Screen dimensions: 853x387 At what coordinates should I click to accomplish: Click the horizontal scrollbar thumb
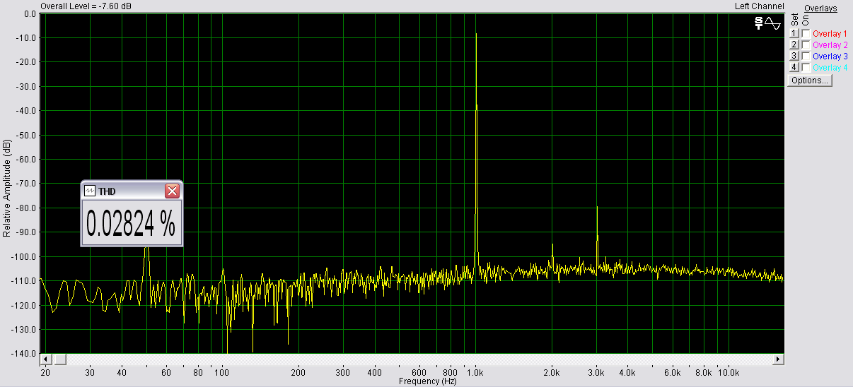pyautogui.click(x=59, y=359)
